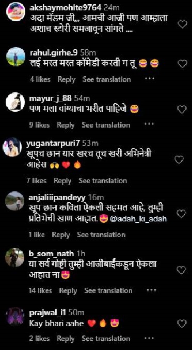Reply to yugantarpuri7's comment

pos(62,181)
